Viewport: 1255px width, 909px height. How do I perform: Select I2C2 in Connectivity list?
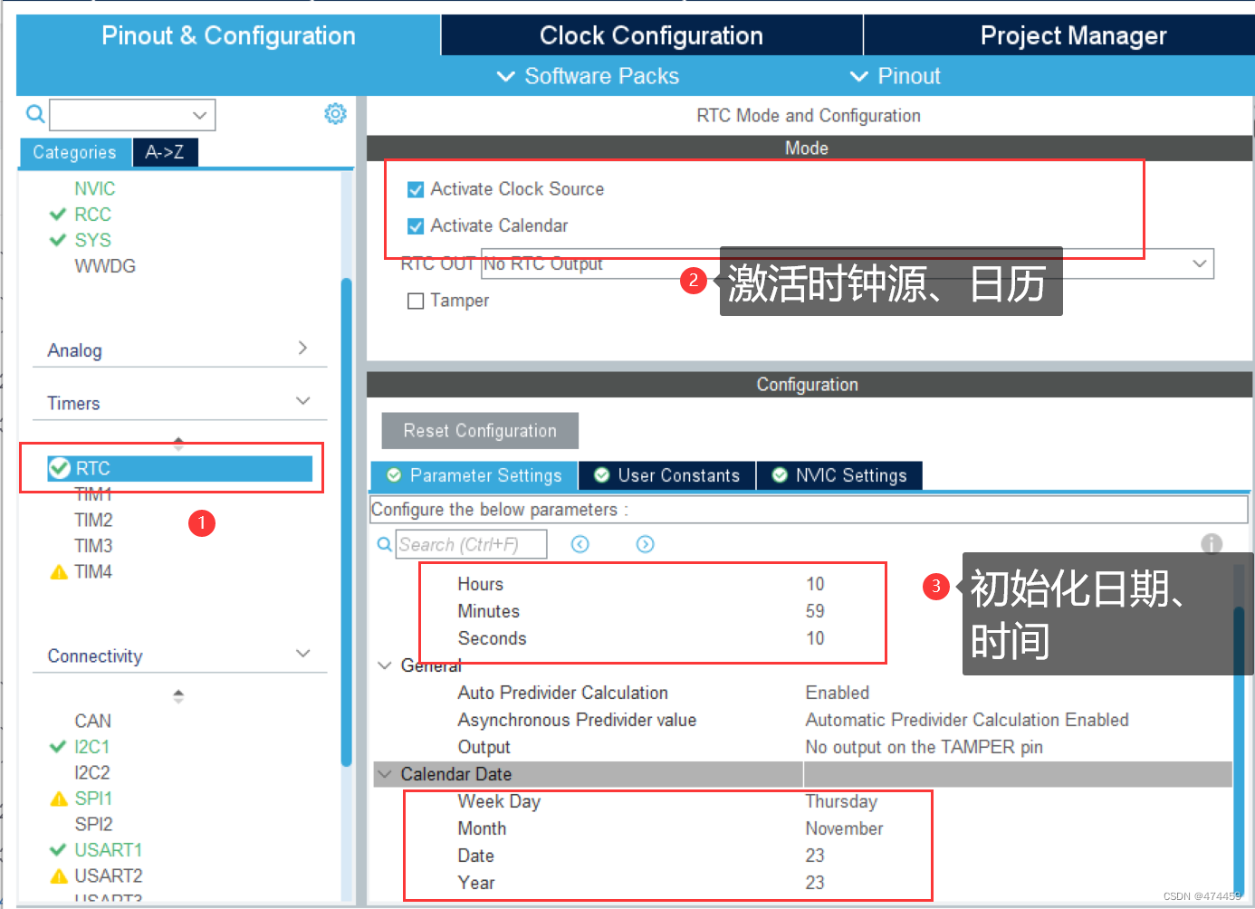pyautogui.click(x=92, y=773)
